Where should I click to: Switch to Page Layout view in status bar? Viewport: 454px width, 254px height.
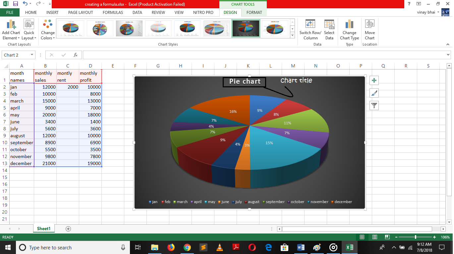pos(374,237)
